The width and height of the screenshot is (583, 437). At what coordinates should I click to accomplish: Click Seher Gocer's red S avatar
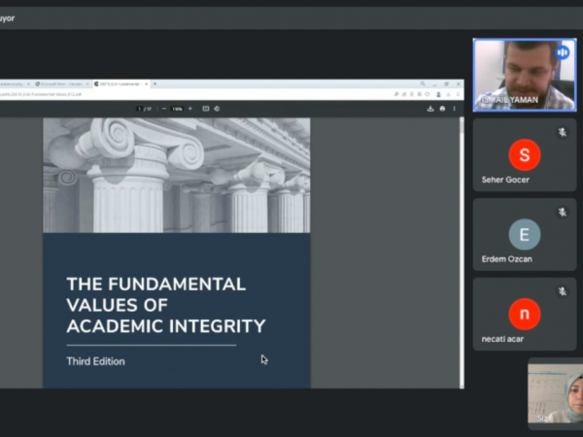[x=525, y=155]
